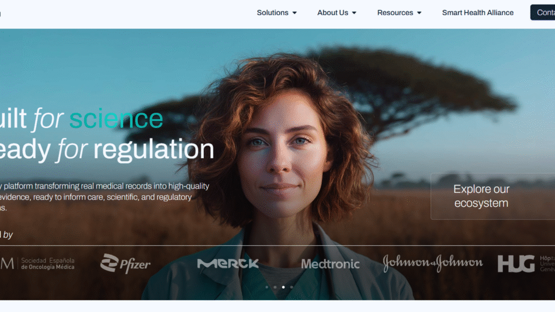Click the Medtronic logo
Image resolution: width=555 pixels, height=312 pixels.
coord(330,264)
